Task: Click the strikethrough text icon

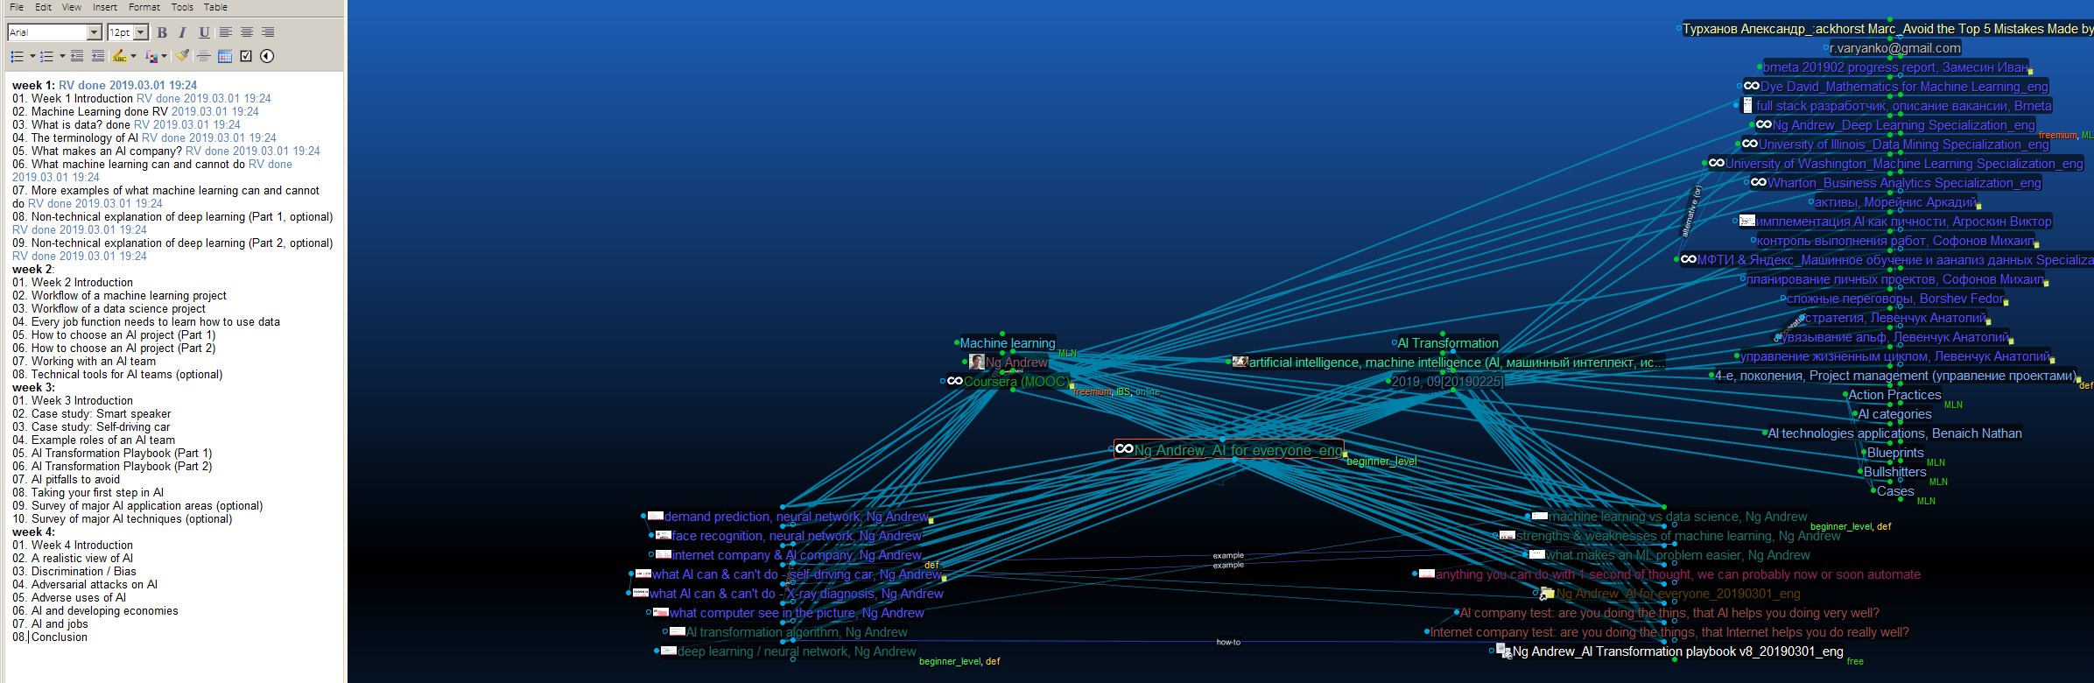Action: (x=203, y=56)
